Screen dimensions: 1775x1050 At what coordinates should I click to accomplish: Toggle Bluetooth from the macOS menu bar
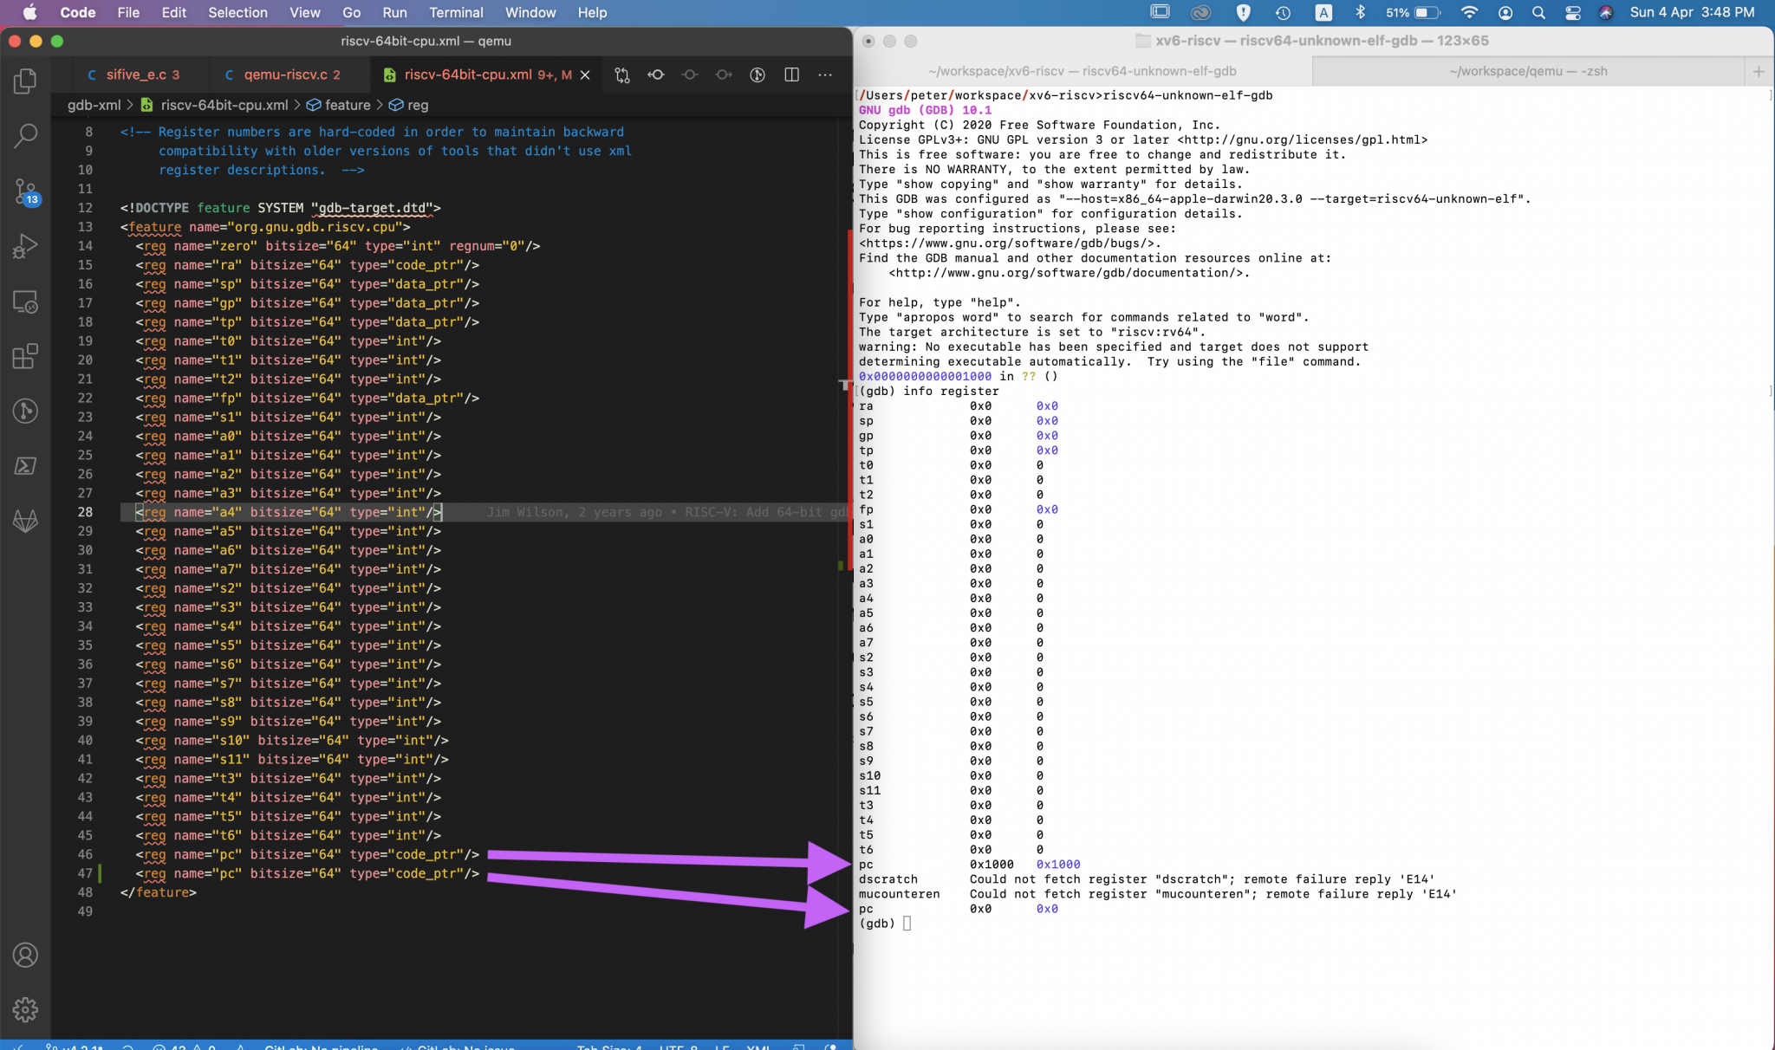(1359, 12)
